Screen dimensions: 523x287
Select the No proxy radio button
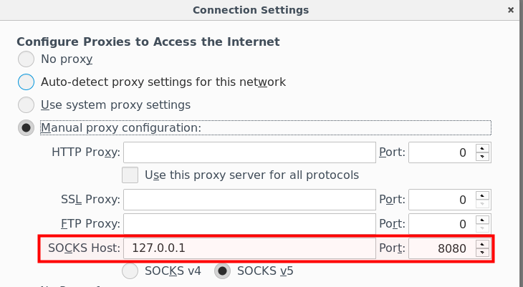pyautogui.click(x=26, y=59)
